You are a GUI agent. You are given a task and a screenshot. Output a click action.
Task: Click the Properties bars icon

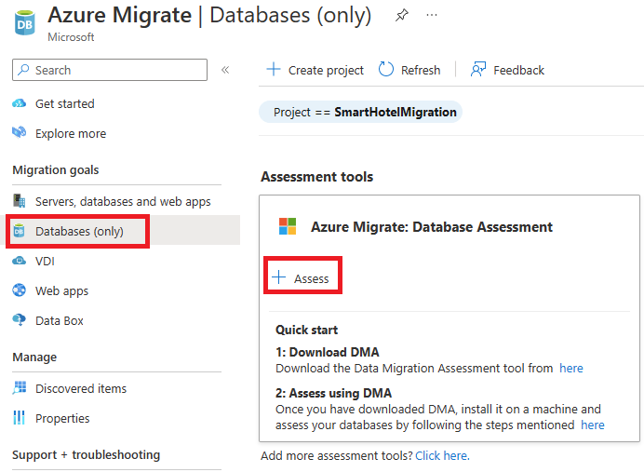coord(19,417)
